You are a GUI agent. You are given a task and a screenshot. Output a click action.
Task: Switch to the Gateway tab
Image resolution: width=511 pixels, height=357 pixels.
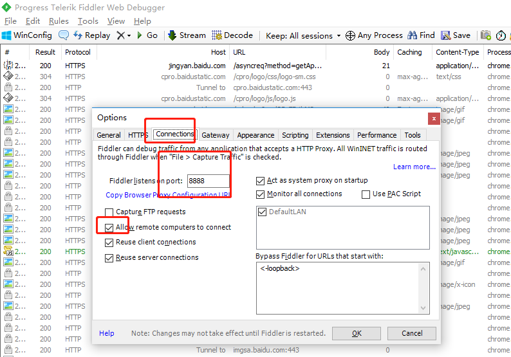click(x=216, y=135)
